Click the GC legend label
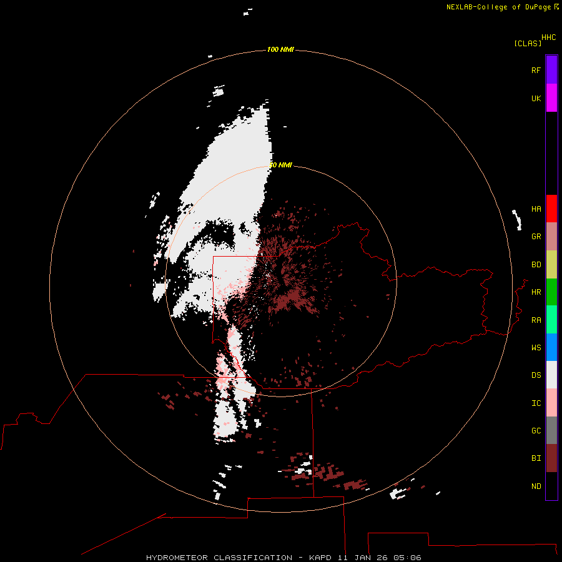The image size is (562, 562). pos(536,431)
